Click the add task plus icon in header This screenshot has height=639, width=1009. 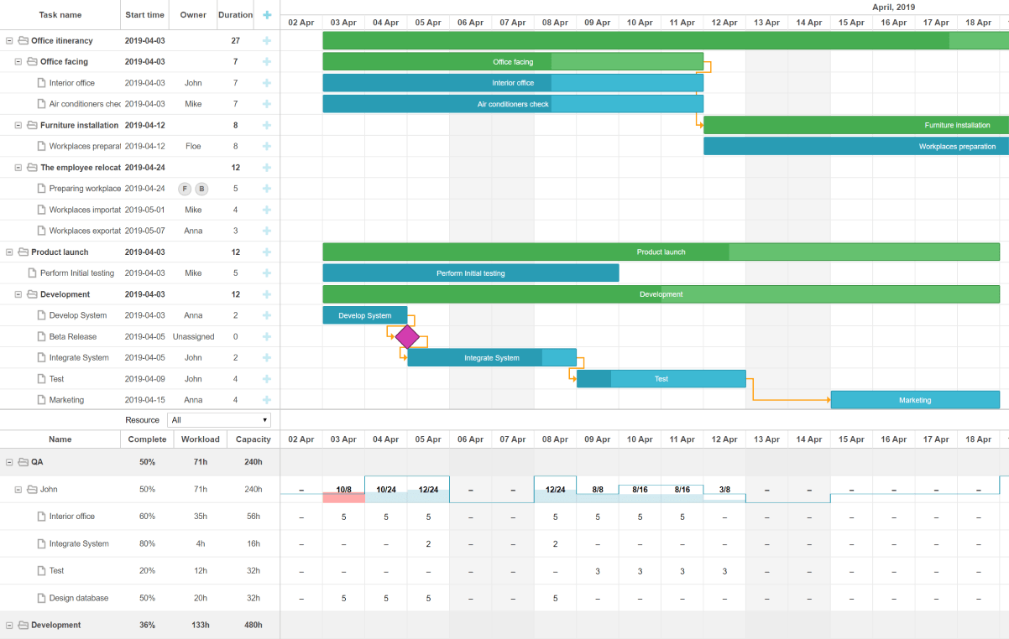267,14
